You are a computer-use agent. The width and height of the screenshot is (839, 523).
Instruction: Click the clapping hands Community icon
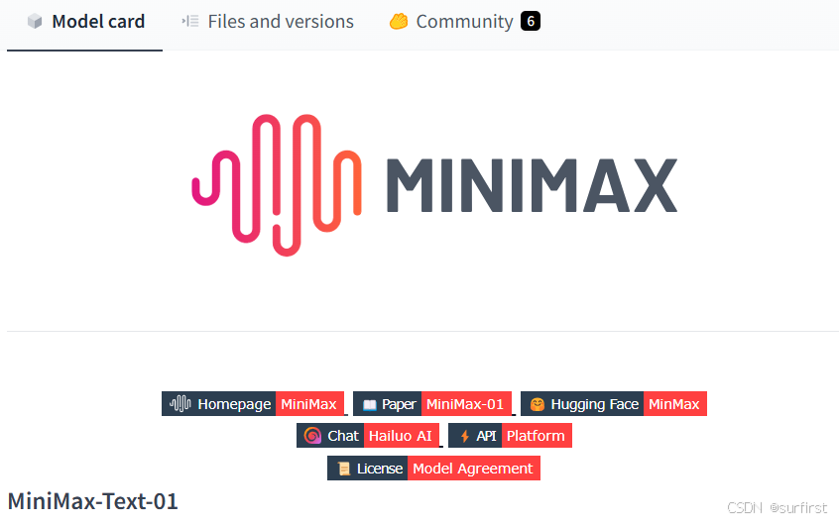[399, 22]
